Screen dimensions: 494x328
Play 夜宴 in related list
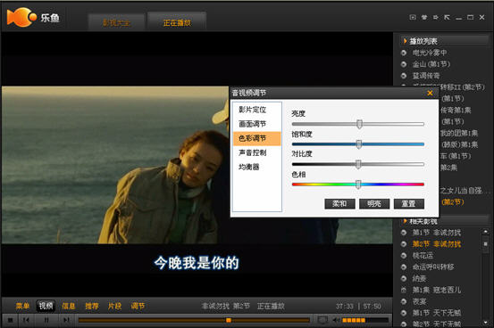coord(419,301)
